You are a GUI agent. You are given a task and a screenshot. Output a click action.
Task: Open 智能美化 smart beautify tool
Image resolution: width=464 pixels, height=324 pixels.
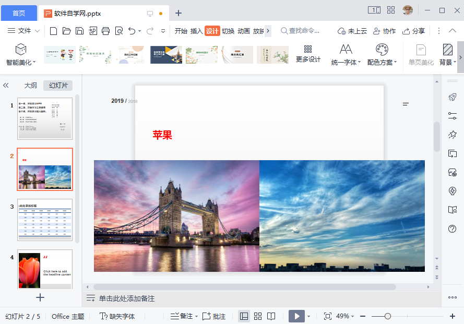(x=21, y=54)
